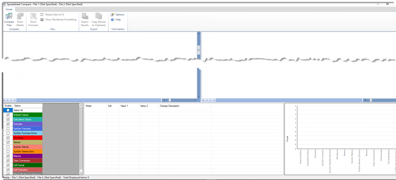Select Show Workbook Formatting

[x=58, y=19]
